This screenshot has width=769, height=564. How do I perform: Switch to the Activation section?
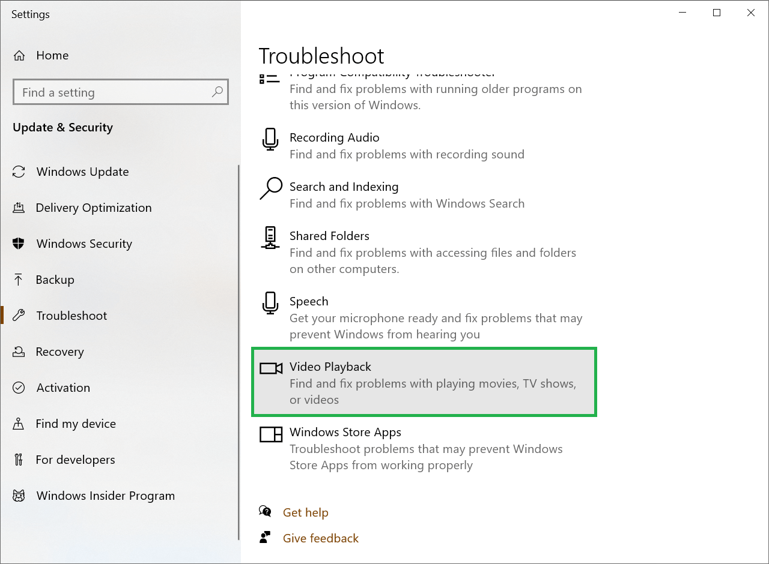point(64,388)
